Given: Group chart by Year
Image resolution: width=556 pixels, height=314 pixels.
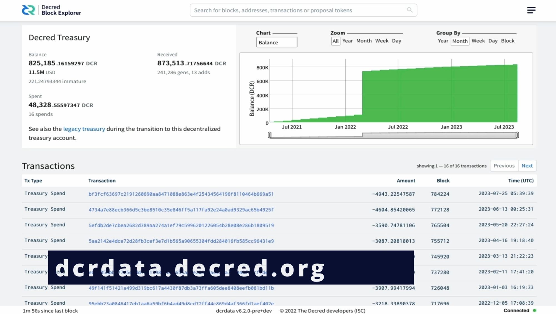Looking at the screenshot, I should (x=443, y=41).
